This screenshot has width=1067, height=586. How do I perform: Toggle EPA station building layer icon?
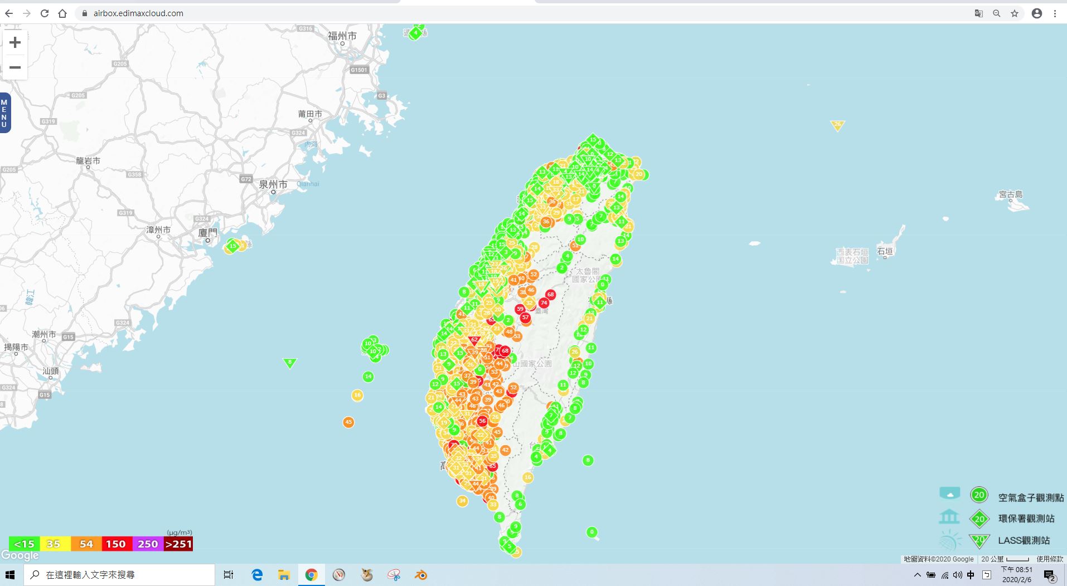[x=949, y=517]
